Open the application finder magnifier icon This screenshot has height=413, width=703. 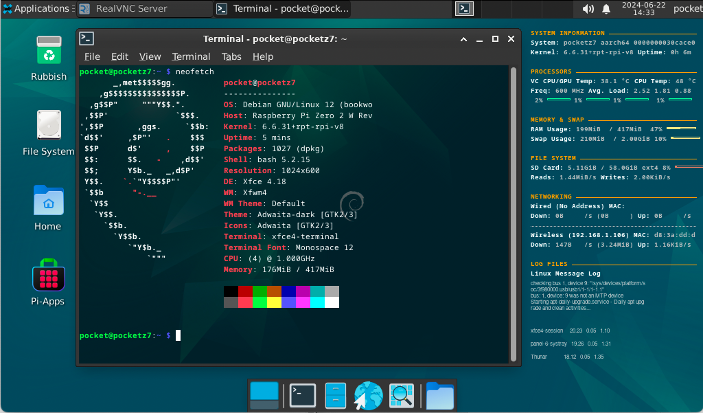point(401,395)
